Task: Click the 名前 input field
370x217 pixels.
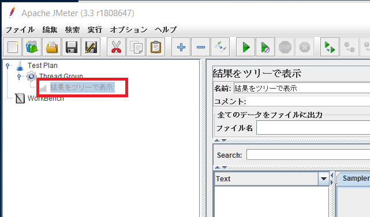Action: point(302,89)
